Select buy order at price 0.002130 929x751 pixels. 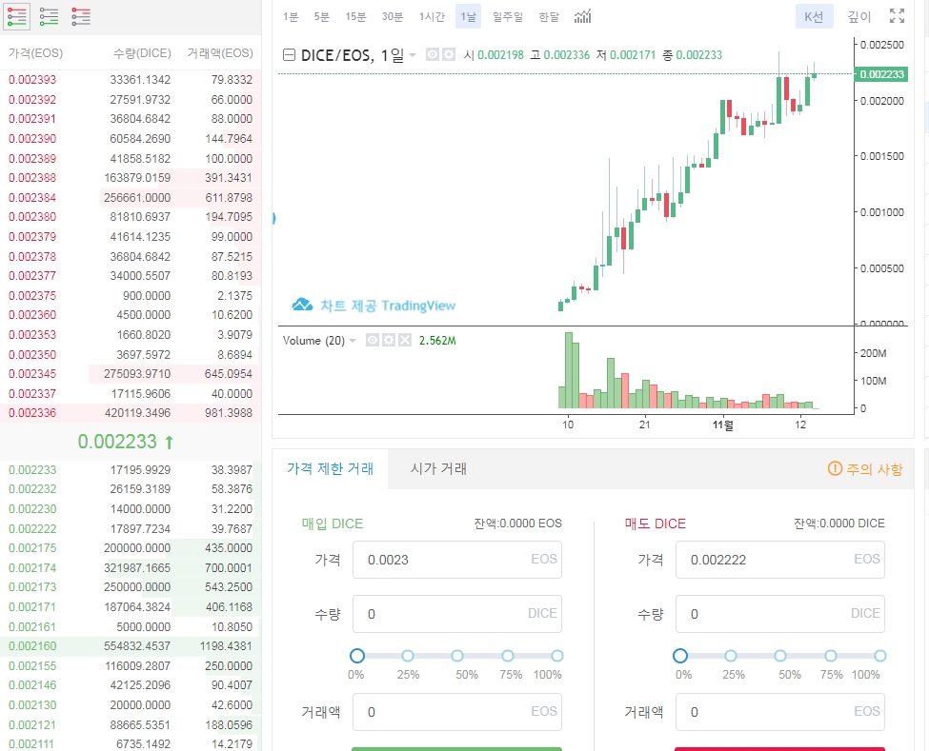point(131,705)
